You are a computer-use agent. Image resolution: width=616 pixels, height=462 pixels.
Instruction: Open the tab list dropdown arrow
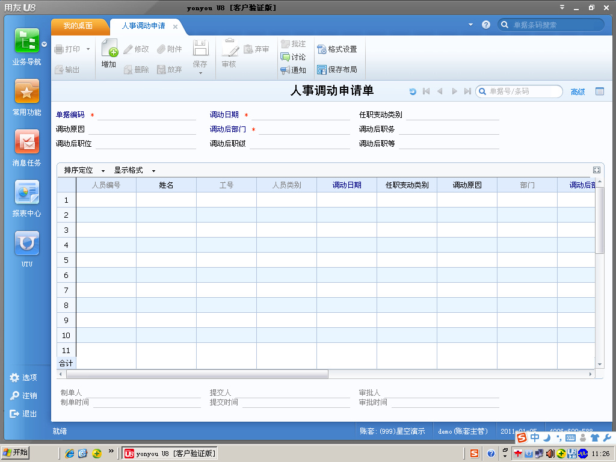pyautogui.click(x=470, y=25)
